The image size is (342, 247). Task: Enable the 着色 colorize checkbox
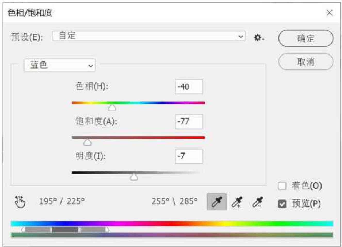click(282, 186)
